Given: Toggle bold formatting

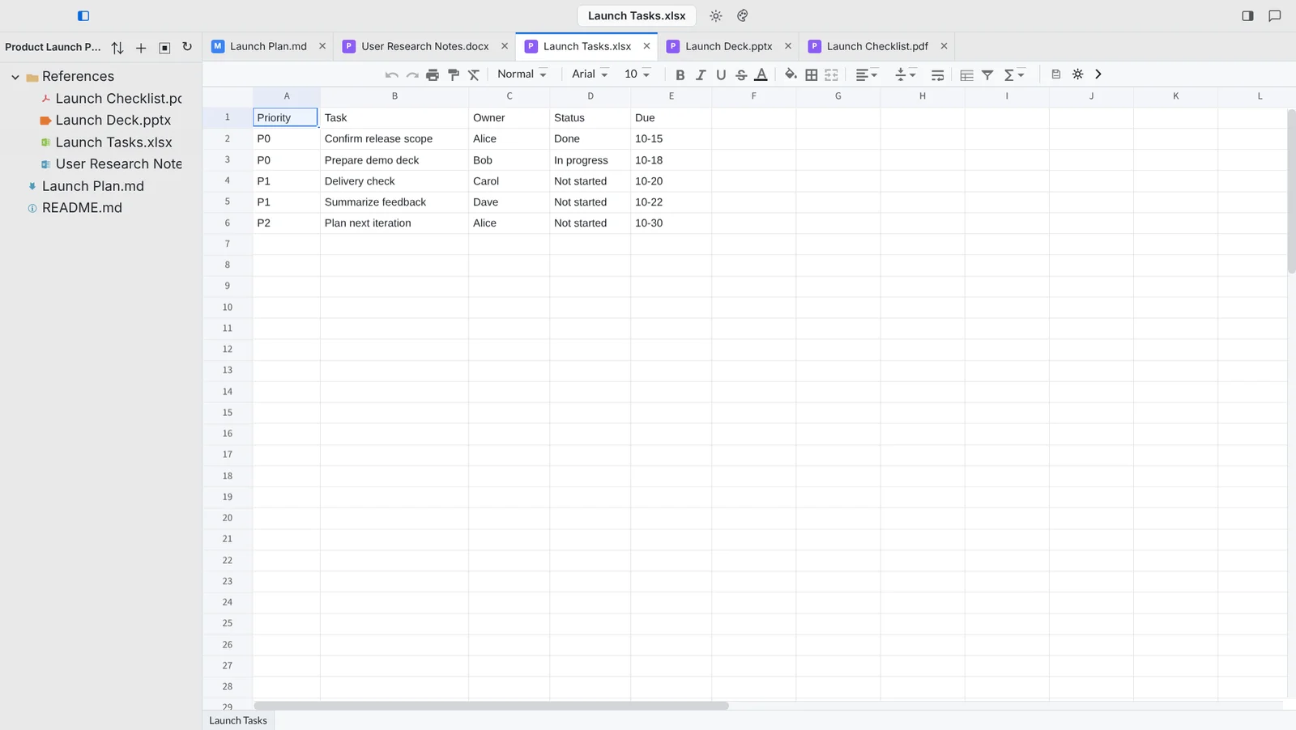Looking at the screenshot, I should pos(680,74).
